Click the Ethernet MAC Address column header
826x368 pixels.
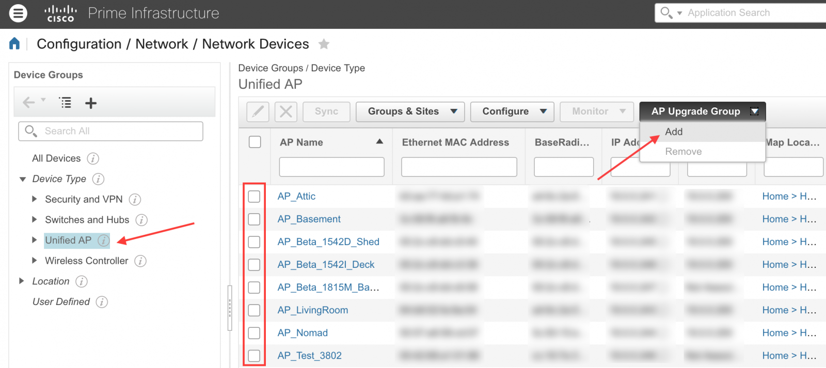(x=455, y=142)
